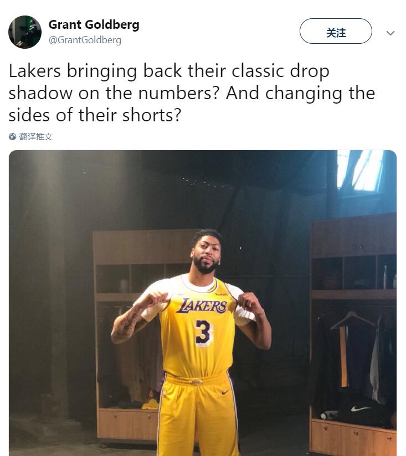Screen dimensions: 406x456
Task: Click the @GrantGoldberg handle
Action: click(85, 40)
